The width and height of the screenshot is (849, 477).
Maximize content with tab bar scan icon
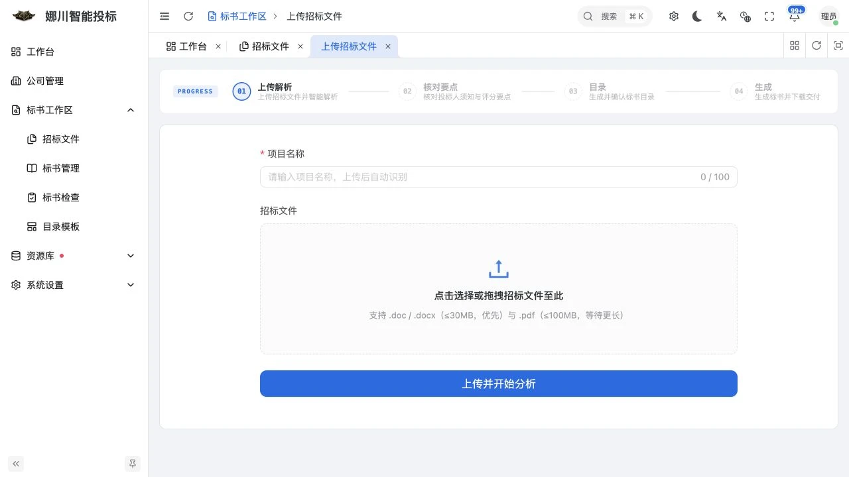(x=838, y=46)
